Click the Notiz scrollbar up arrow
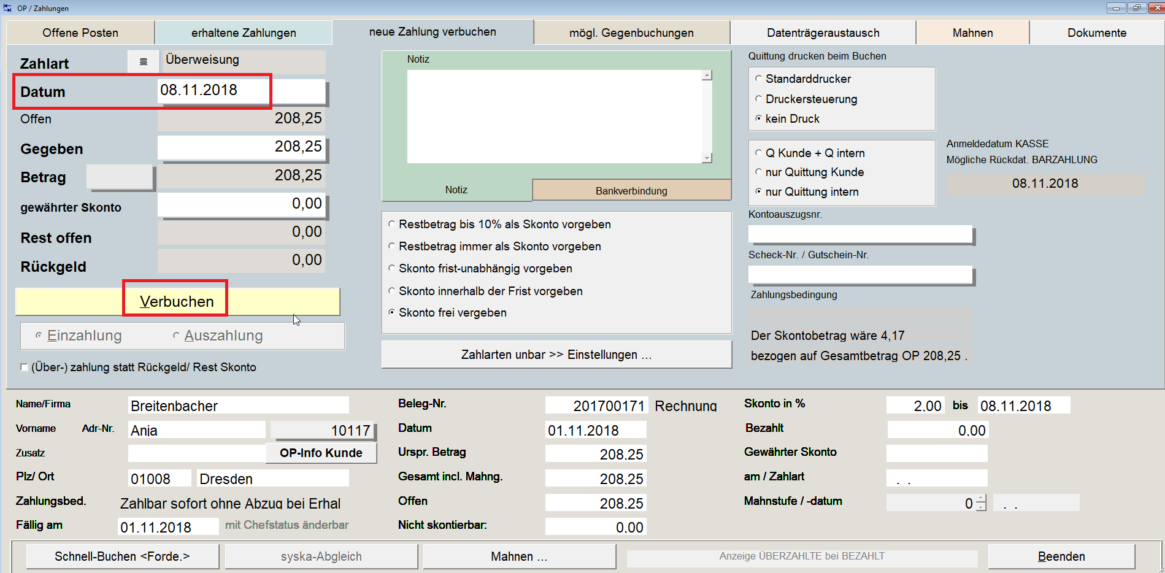This screenshot has height=573, width=1165. coord(707,75)
